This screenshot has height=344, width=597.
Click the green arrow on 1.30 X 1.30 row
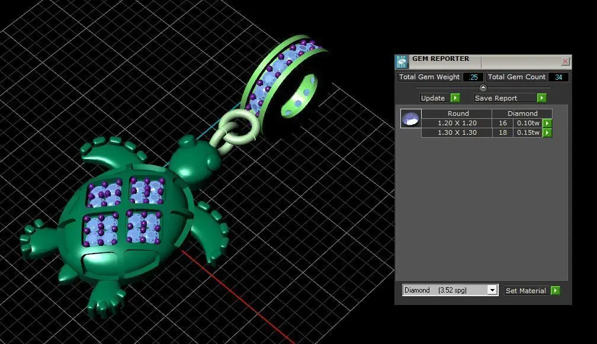[547, 132]
